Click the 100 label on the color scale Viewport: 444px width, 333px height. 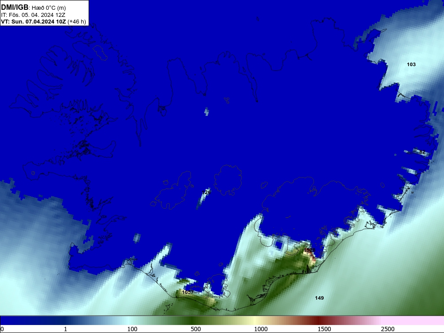tap(132, 329)
